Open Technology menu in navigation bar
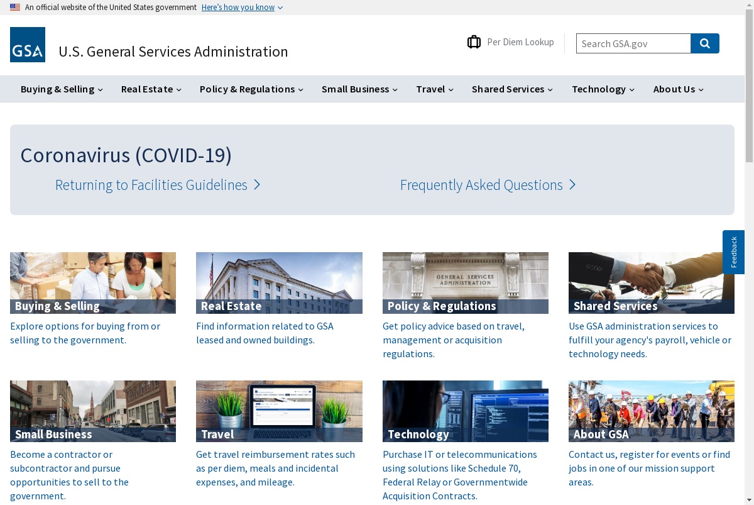This screenshot has height=505, width=754. (x=603, y=89)
